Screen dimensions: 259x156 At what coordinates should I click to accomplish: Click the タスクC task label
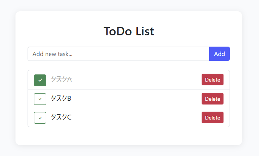(61, 117)
